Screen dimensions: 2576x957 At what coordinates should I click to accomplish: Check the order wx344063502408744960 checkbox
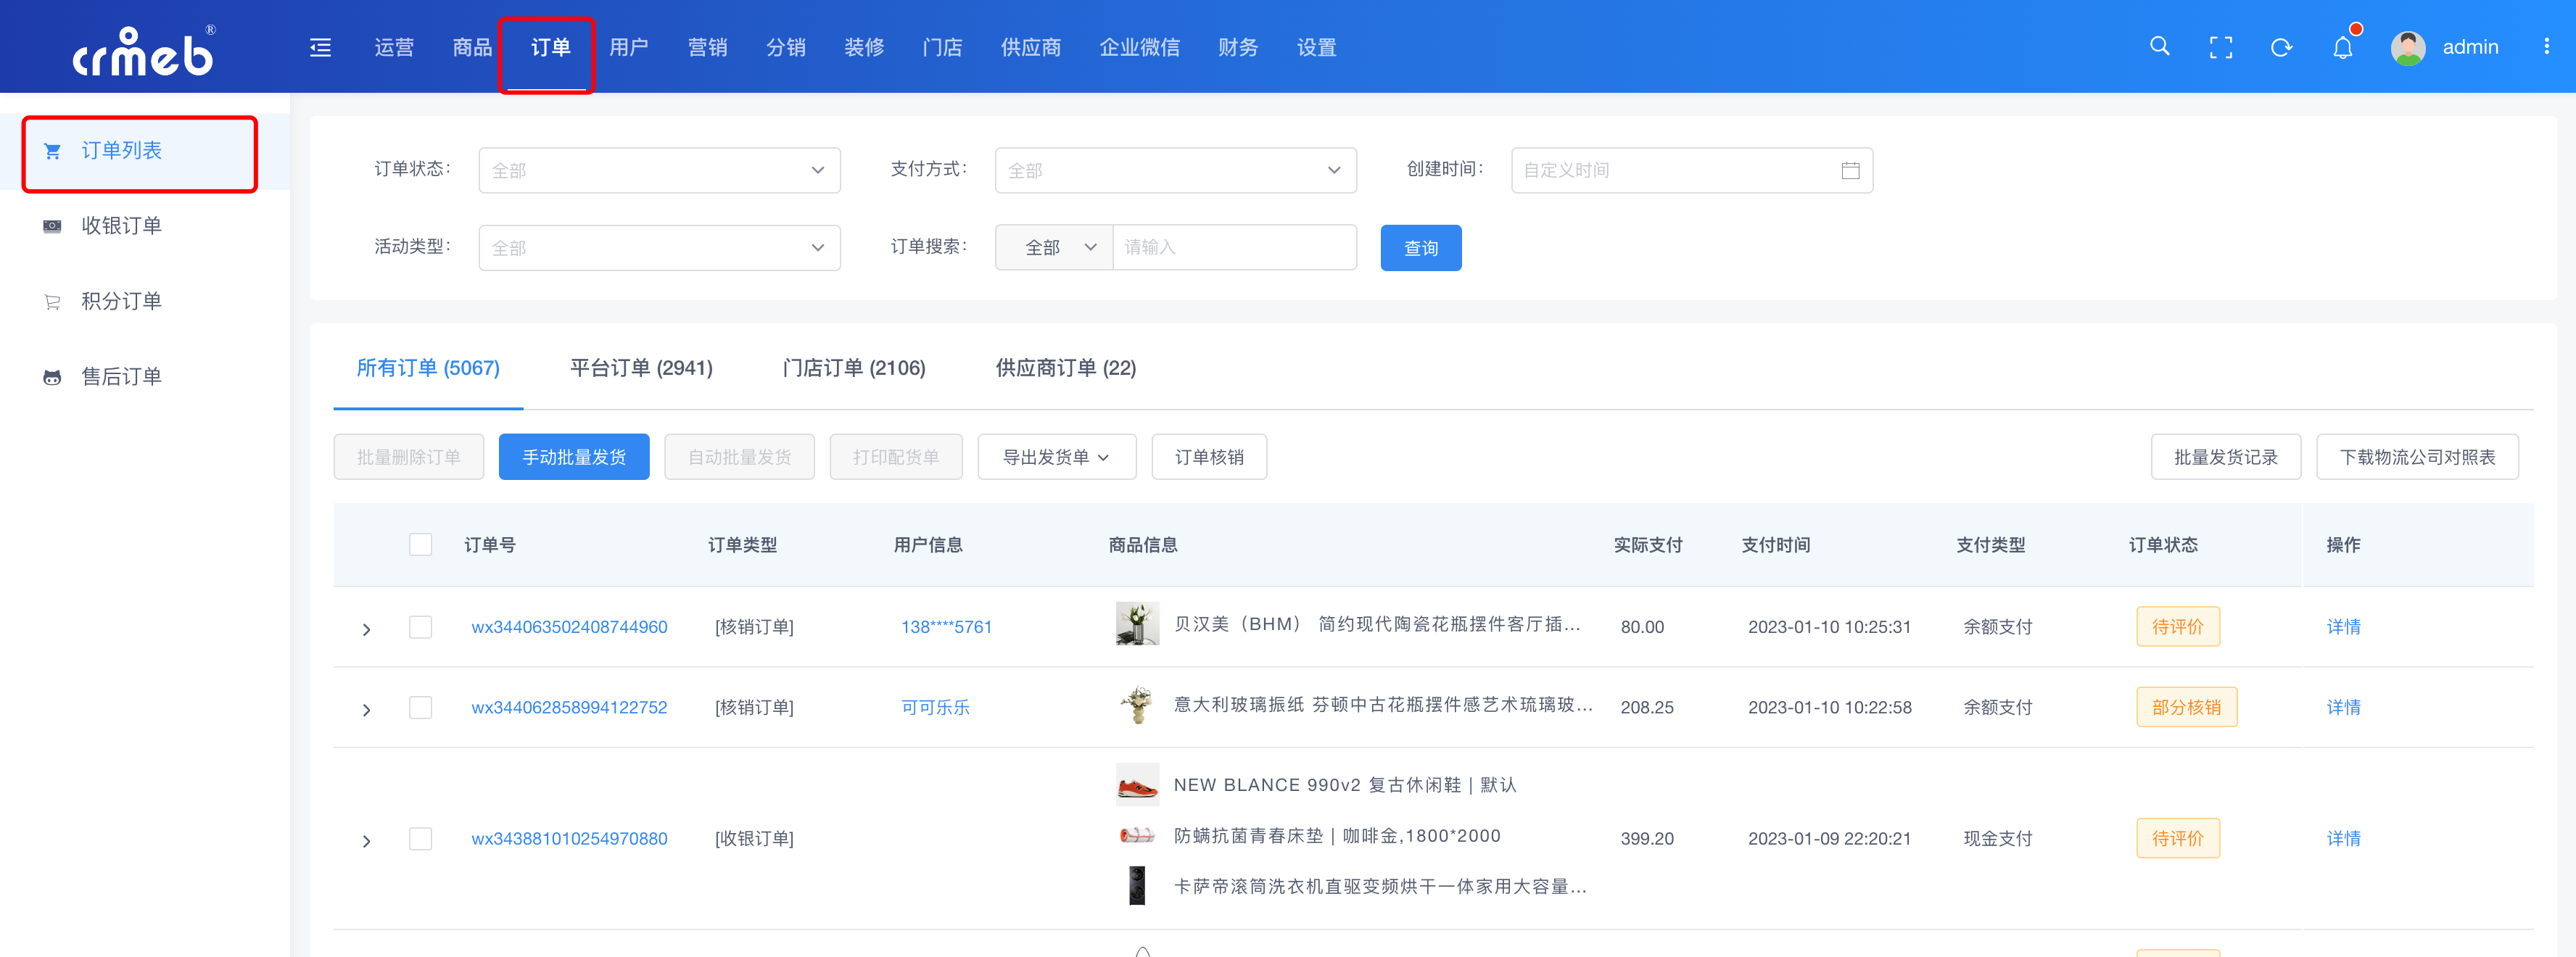click(x=420, y=627)
